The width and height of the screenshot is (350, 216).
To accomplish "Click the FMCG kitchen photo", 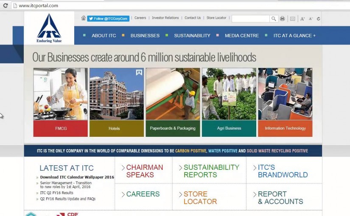I will coord(61,94).
